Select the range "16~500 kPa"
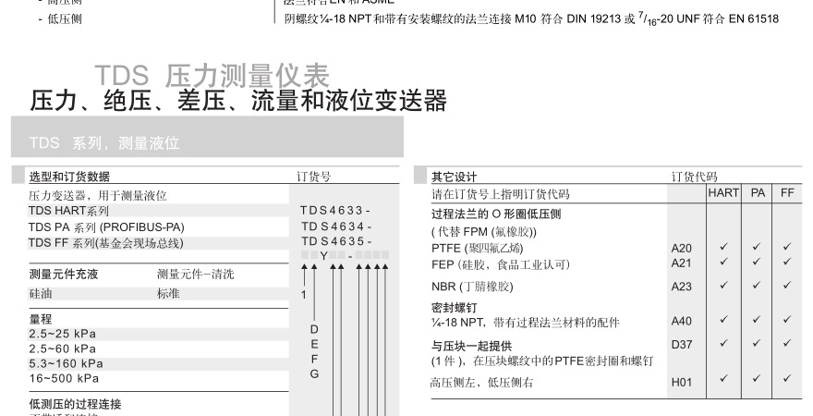 pyautogui.click(x=64, y=379)
